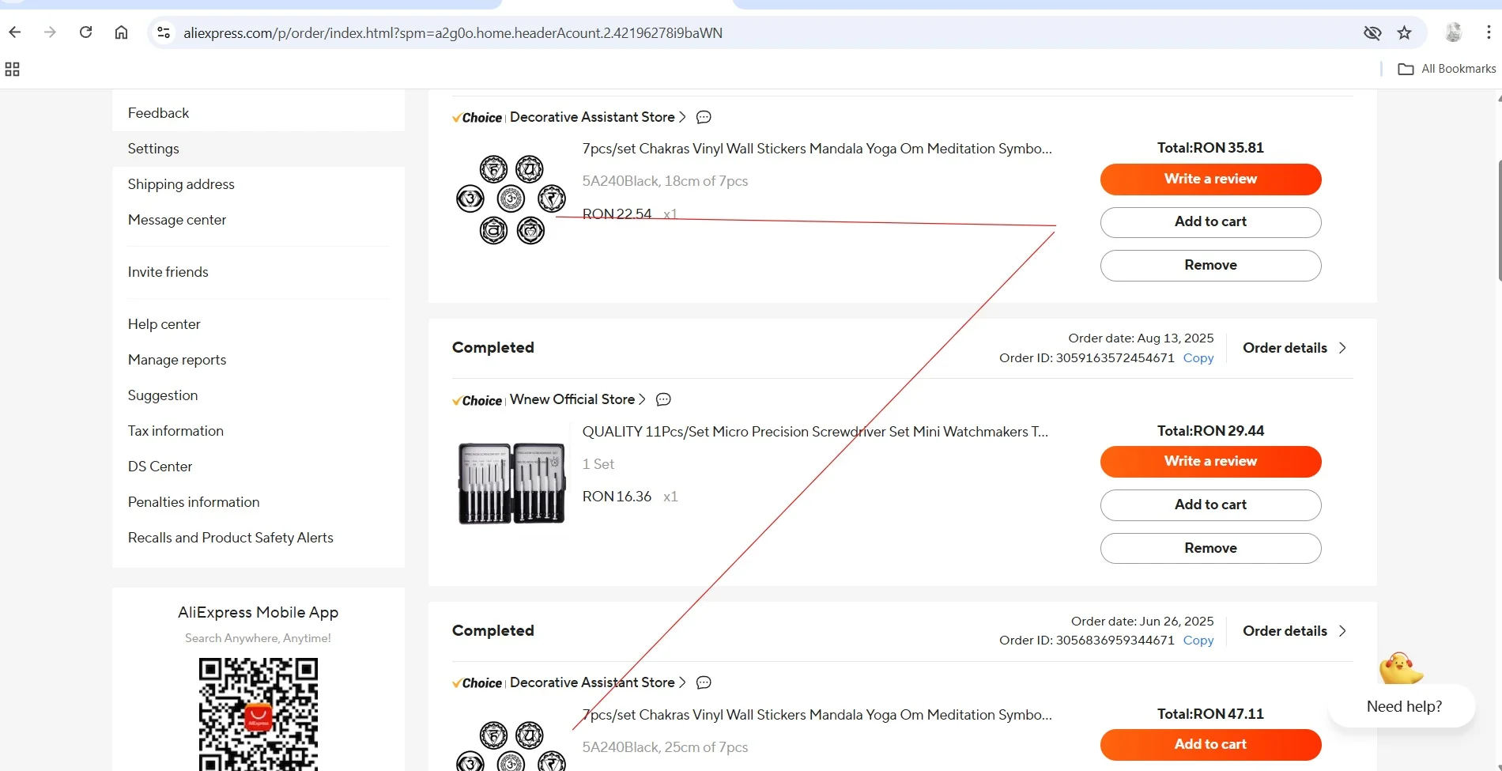1502x771 pixels.
Task: Expand Order details for Jun 26, 2025 order
Action: 1294,631
